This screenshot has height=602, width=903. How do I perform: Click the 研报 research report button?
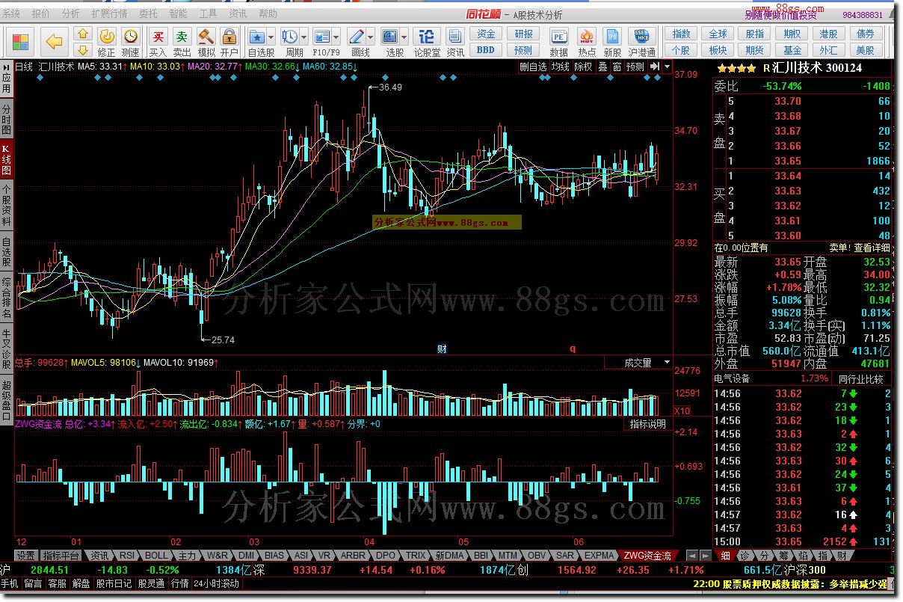pyautogui.click(x=523, y=34)
